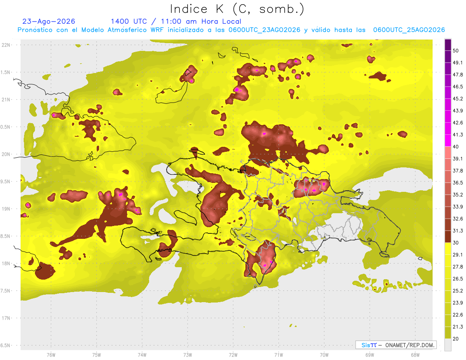Click the latitude label "17N"
This screenshot has height=360, width=466.
6,318
